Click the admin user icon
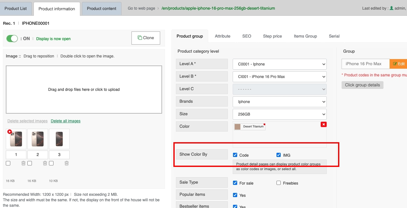Image resolution: width=407 pixels, height=208 pixels. point(392,8)
